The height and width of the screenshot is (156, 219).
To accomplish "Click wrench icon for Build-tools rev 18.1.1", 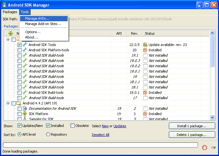I will [25, 82].
